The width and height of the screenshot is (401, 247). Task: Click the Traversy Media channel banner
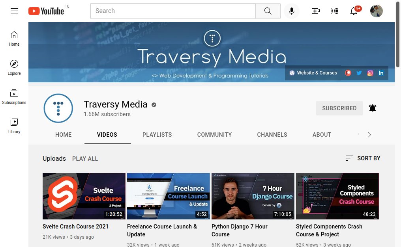(x=211, y=52)
